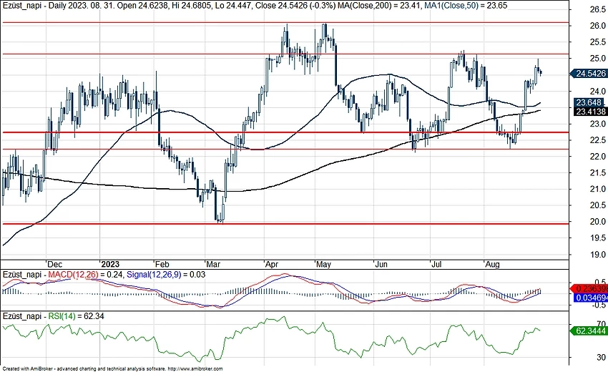Screen dimensions: 608x372
Task: Click the 20.0 price axis label
Action: click(597, 222)
